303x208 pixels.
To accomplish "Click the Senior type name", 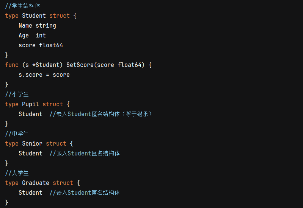I will tap(32, 144).
